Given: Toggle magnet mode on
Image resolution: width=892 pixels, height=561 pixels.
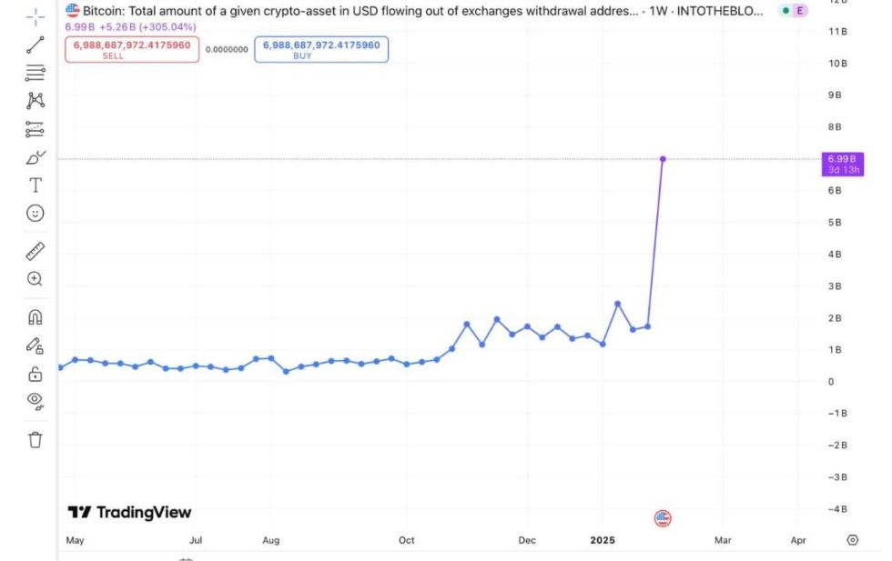Looking at the screenshot, I should [x=35, y=317].
